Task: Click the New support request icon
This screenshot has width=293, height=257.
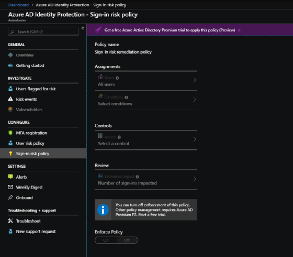Action: (x=10, y=231)
